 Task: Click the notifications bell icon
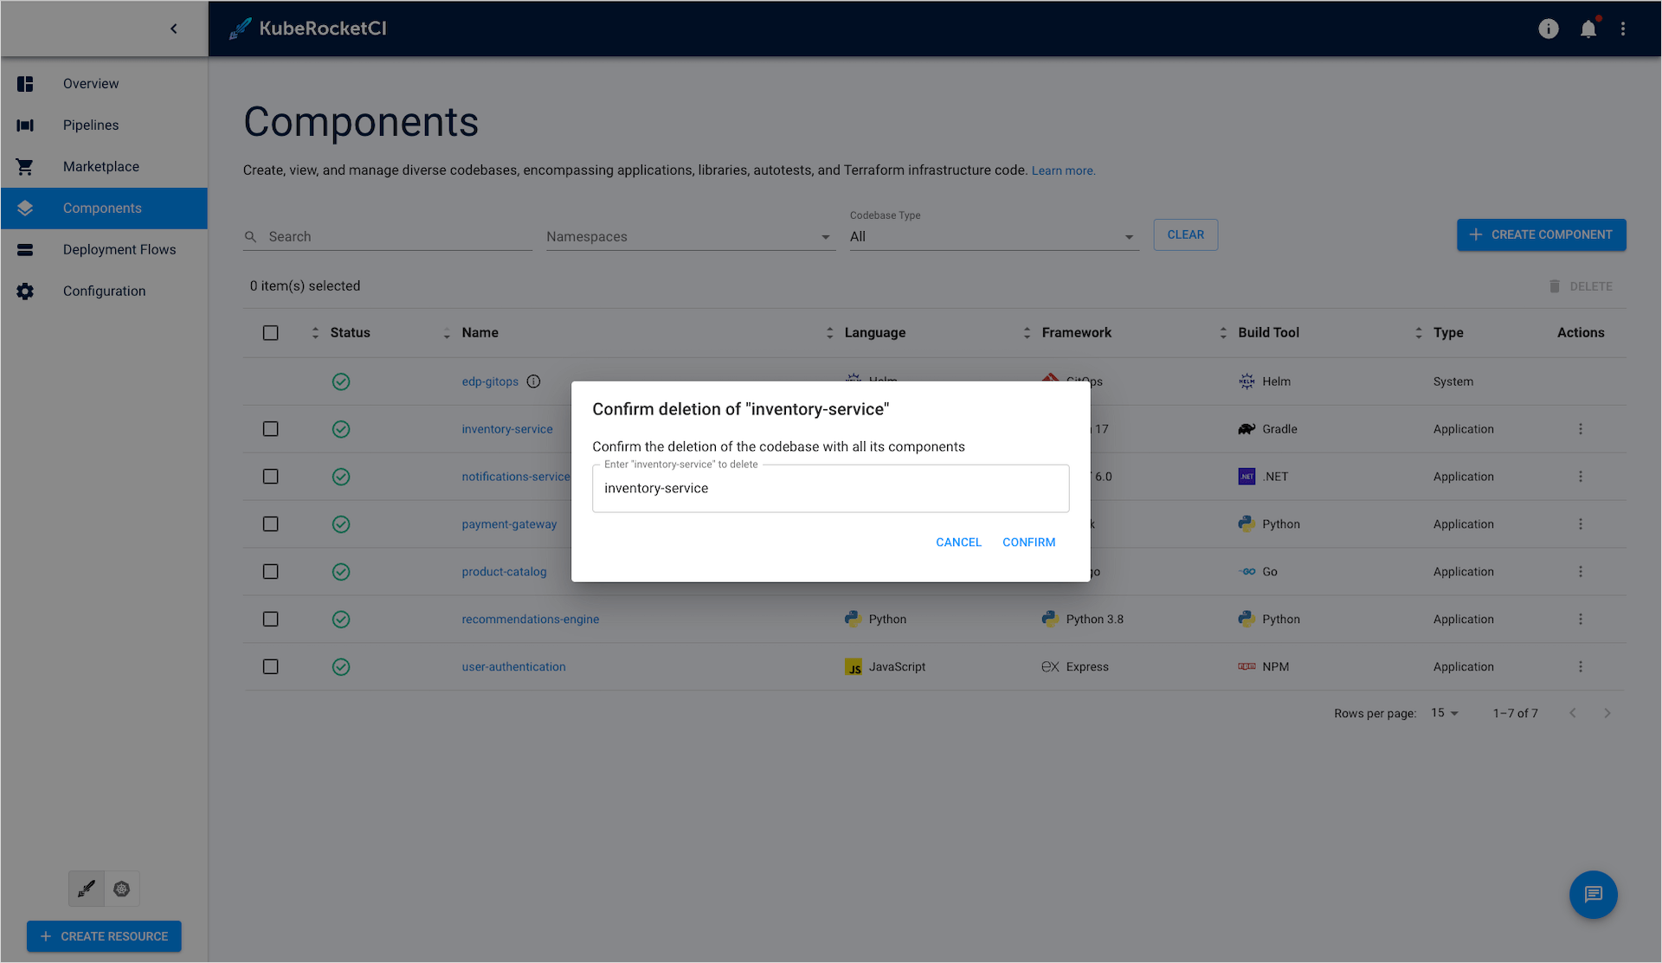tap(1588, 29)
